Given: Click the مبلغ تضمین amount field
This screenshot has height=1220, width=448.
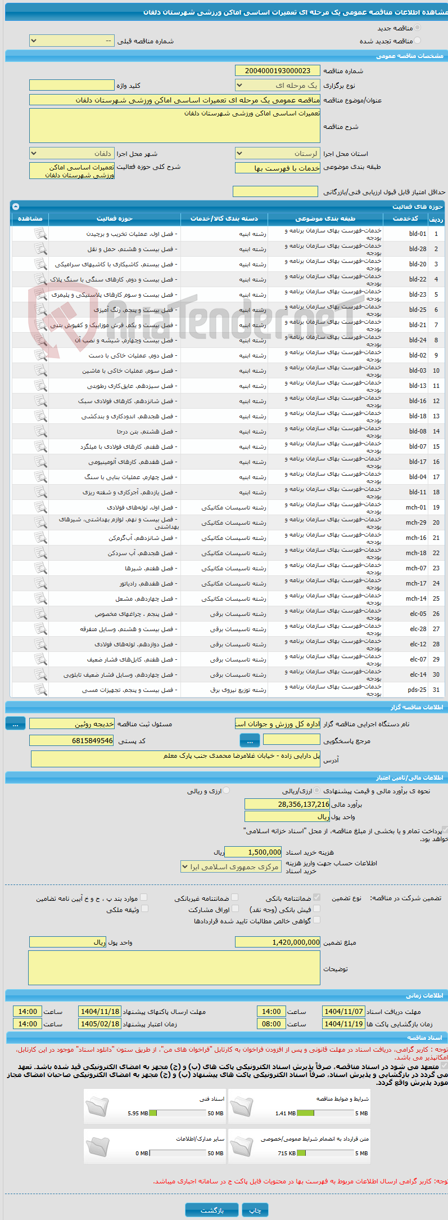Looking at the screenshot, I should pos(278,942).
